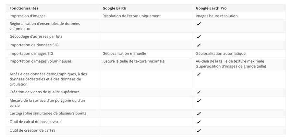Click checkmark for Mesure de la surface row
292x140 pixels.
tap(199, 101)
